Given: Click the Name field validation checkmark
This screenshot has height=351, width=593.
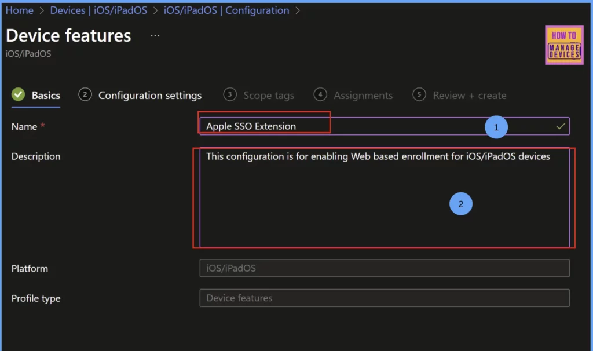Looking at the screenshot, I should [561, 126].
